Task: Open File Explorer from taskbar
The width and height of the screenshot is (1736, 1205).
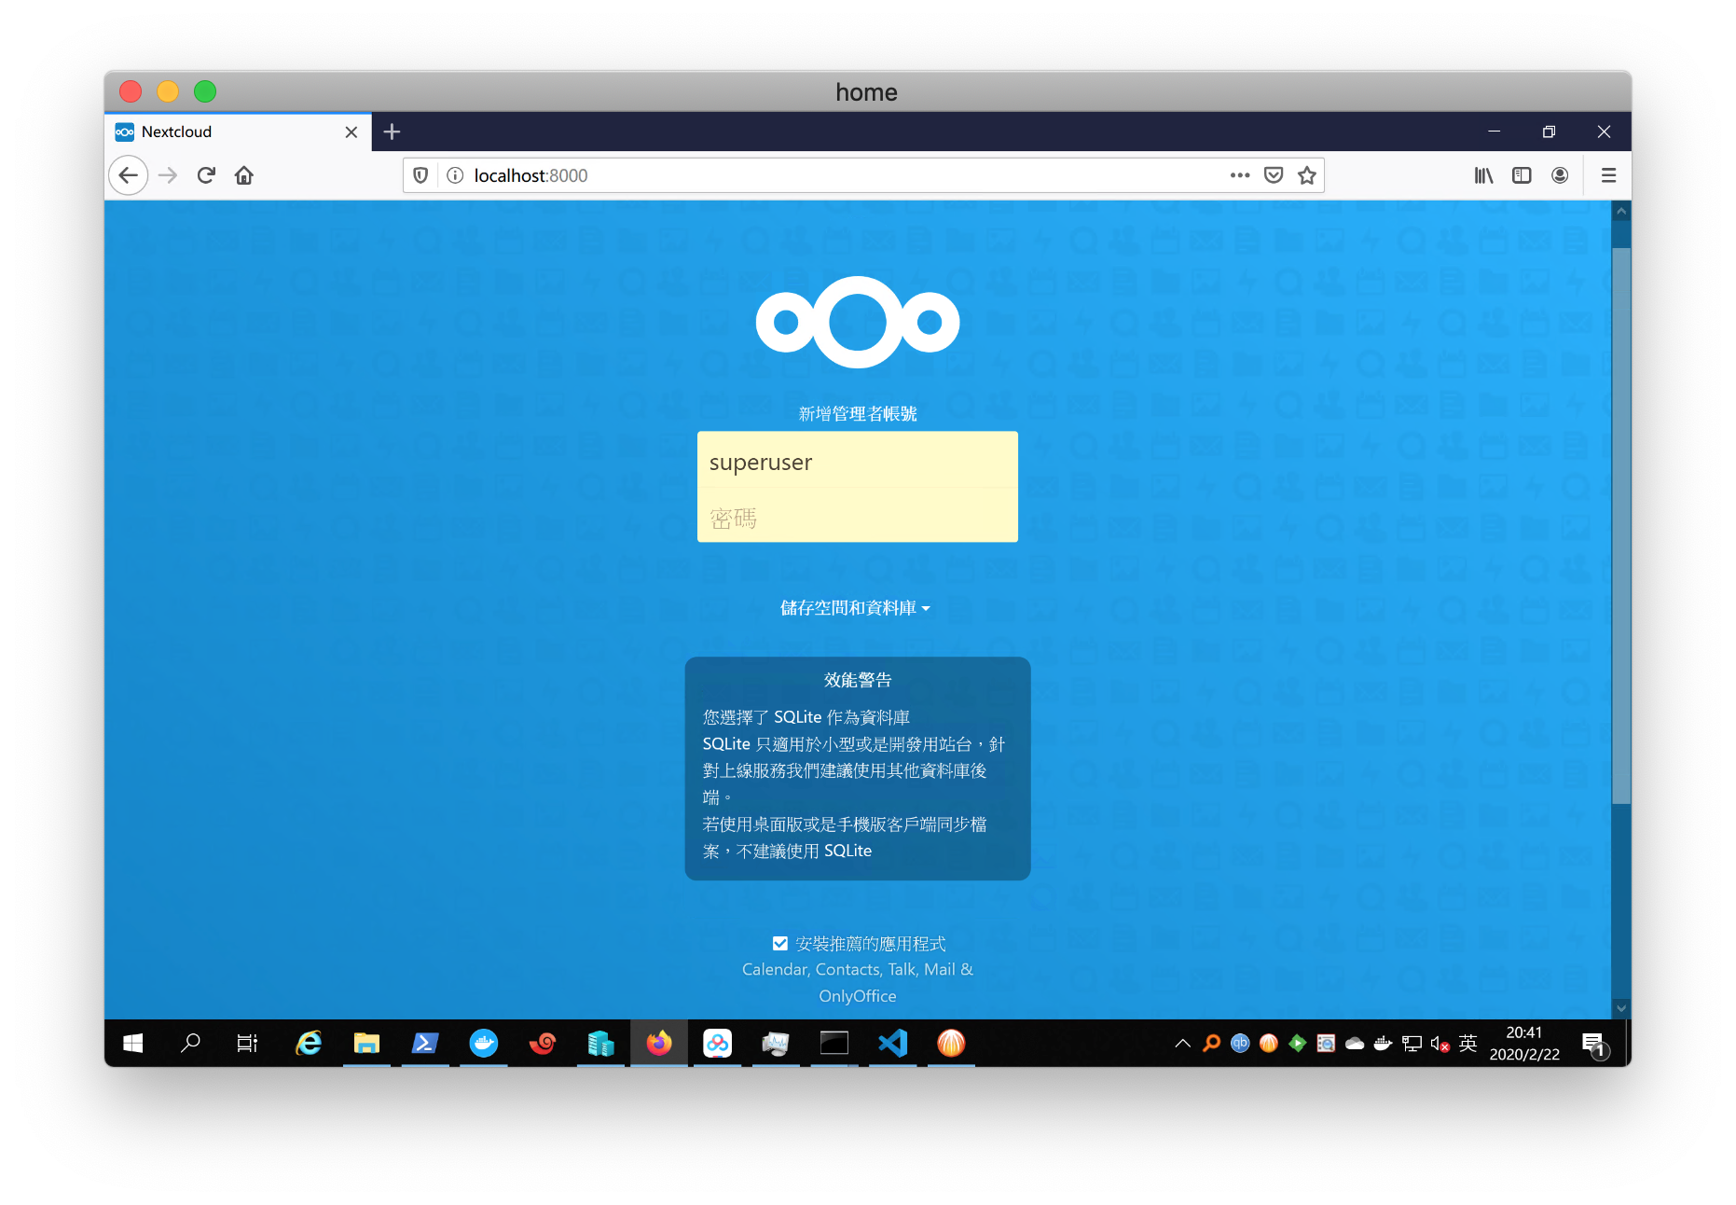Action: 366,1043
